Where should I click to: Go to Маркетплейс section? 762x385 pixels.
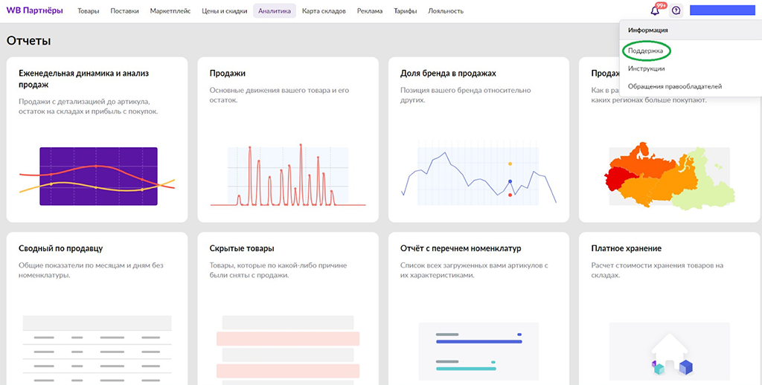(170, 11)
